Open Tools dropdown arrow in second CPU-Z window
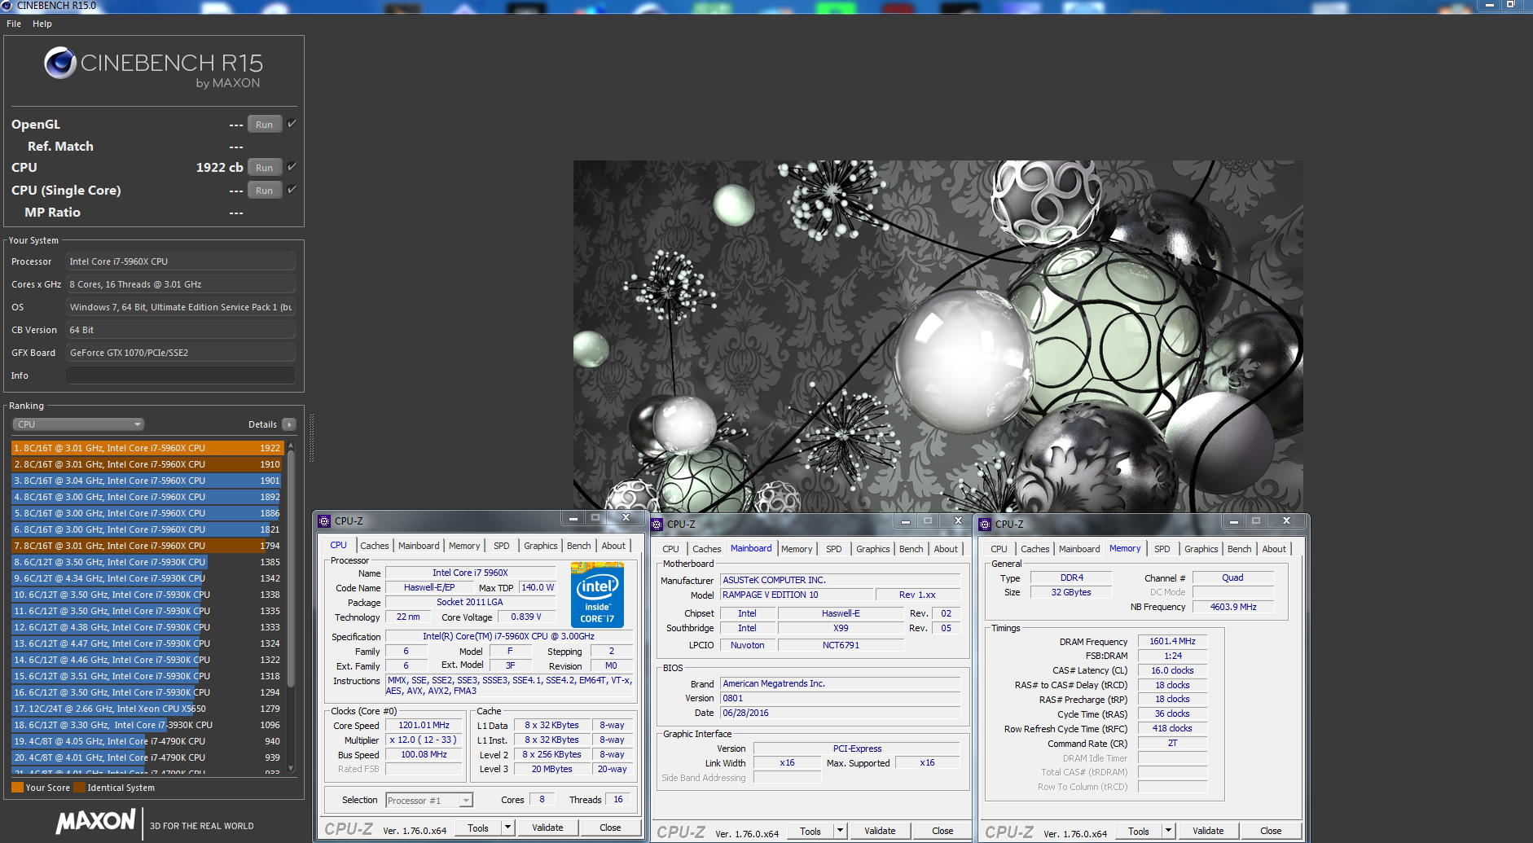This screenshot has height=843, width=1533. tap(840, 831)
